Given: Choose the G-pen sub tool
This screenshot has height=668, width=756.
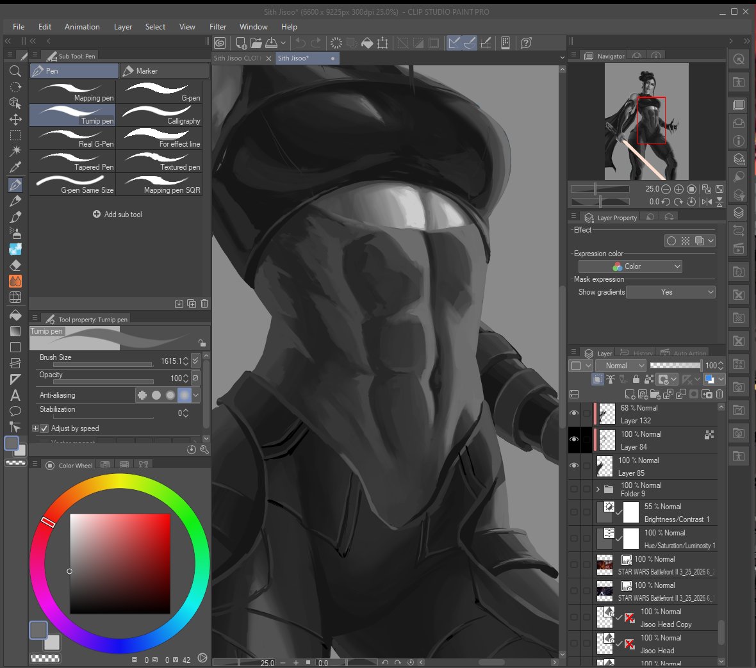Looking at the screenshot, I should [160, 92].
